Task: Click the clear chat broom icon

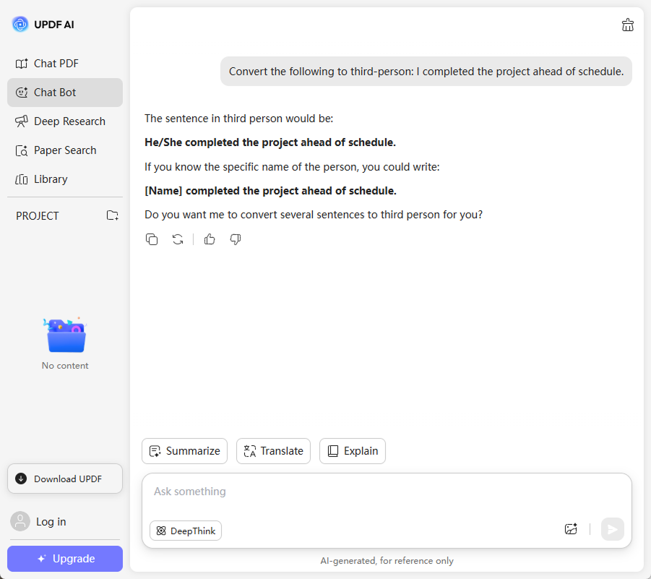Action: coord(627,25)
